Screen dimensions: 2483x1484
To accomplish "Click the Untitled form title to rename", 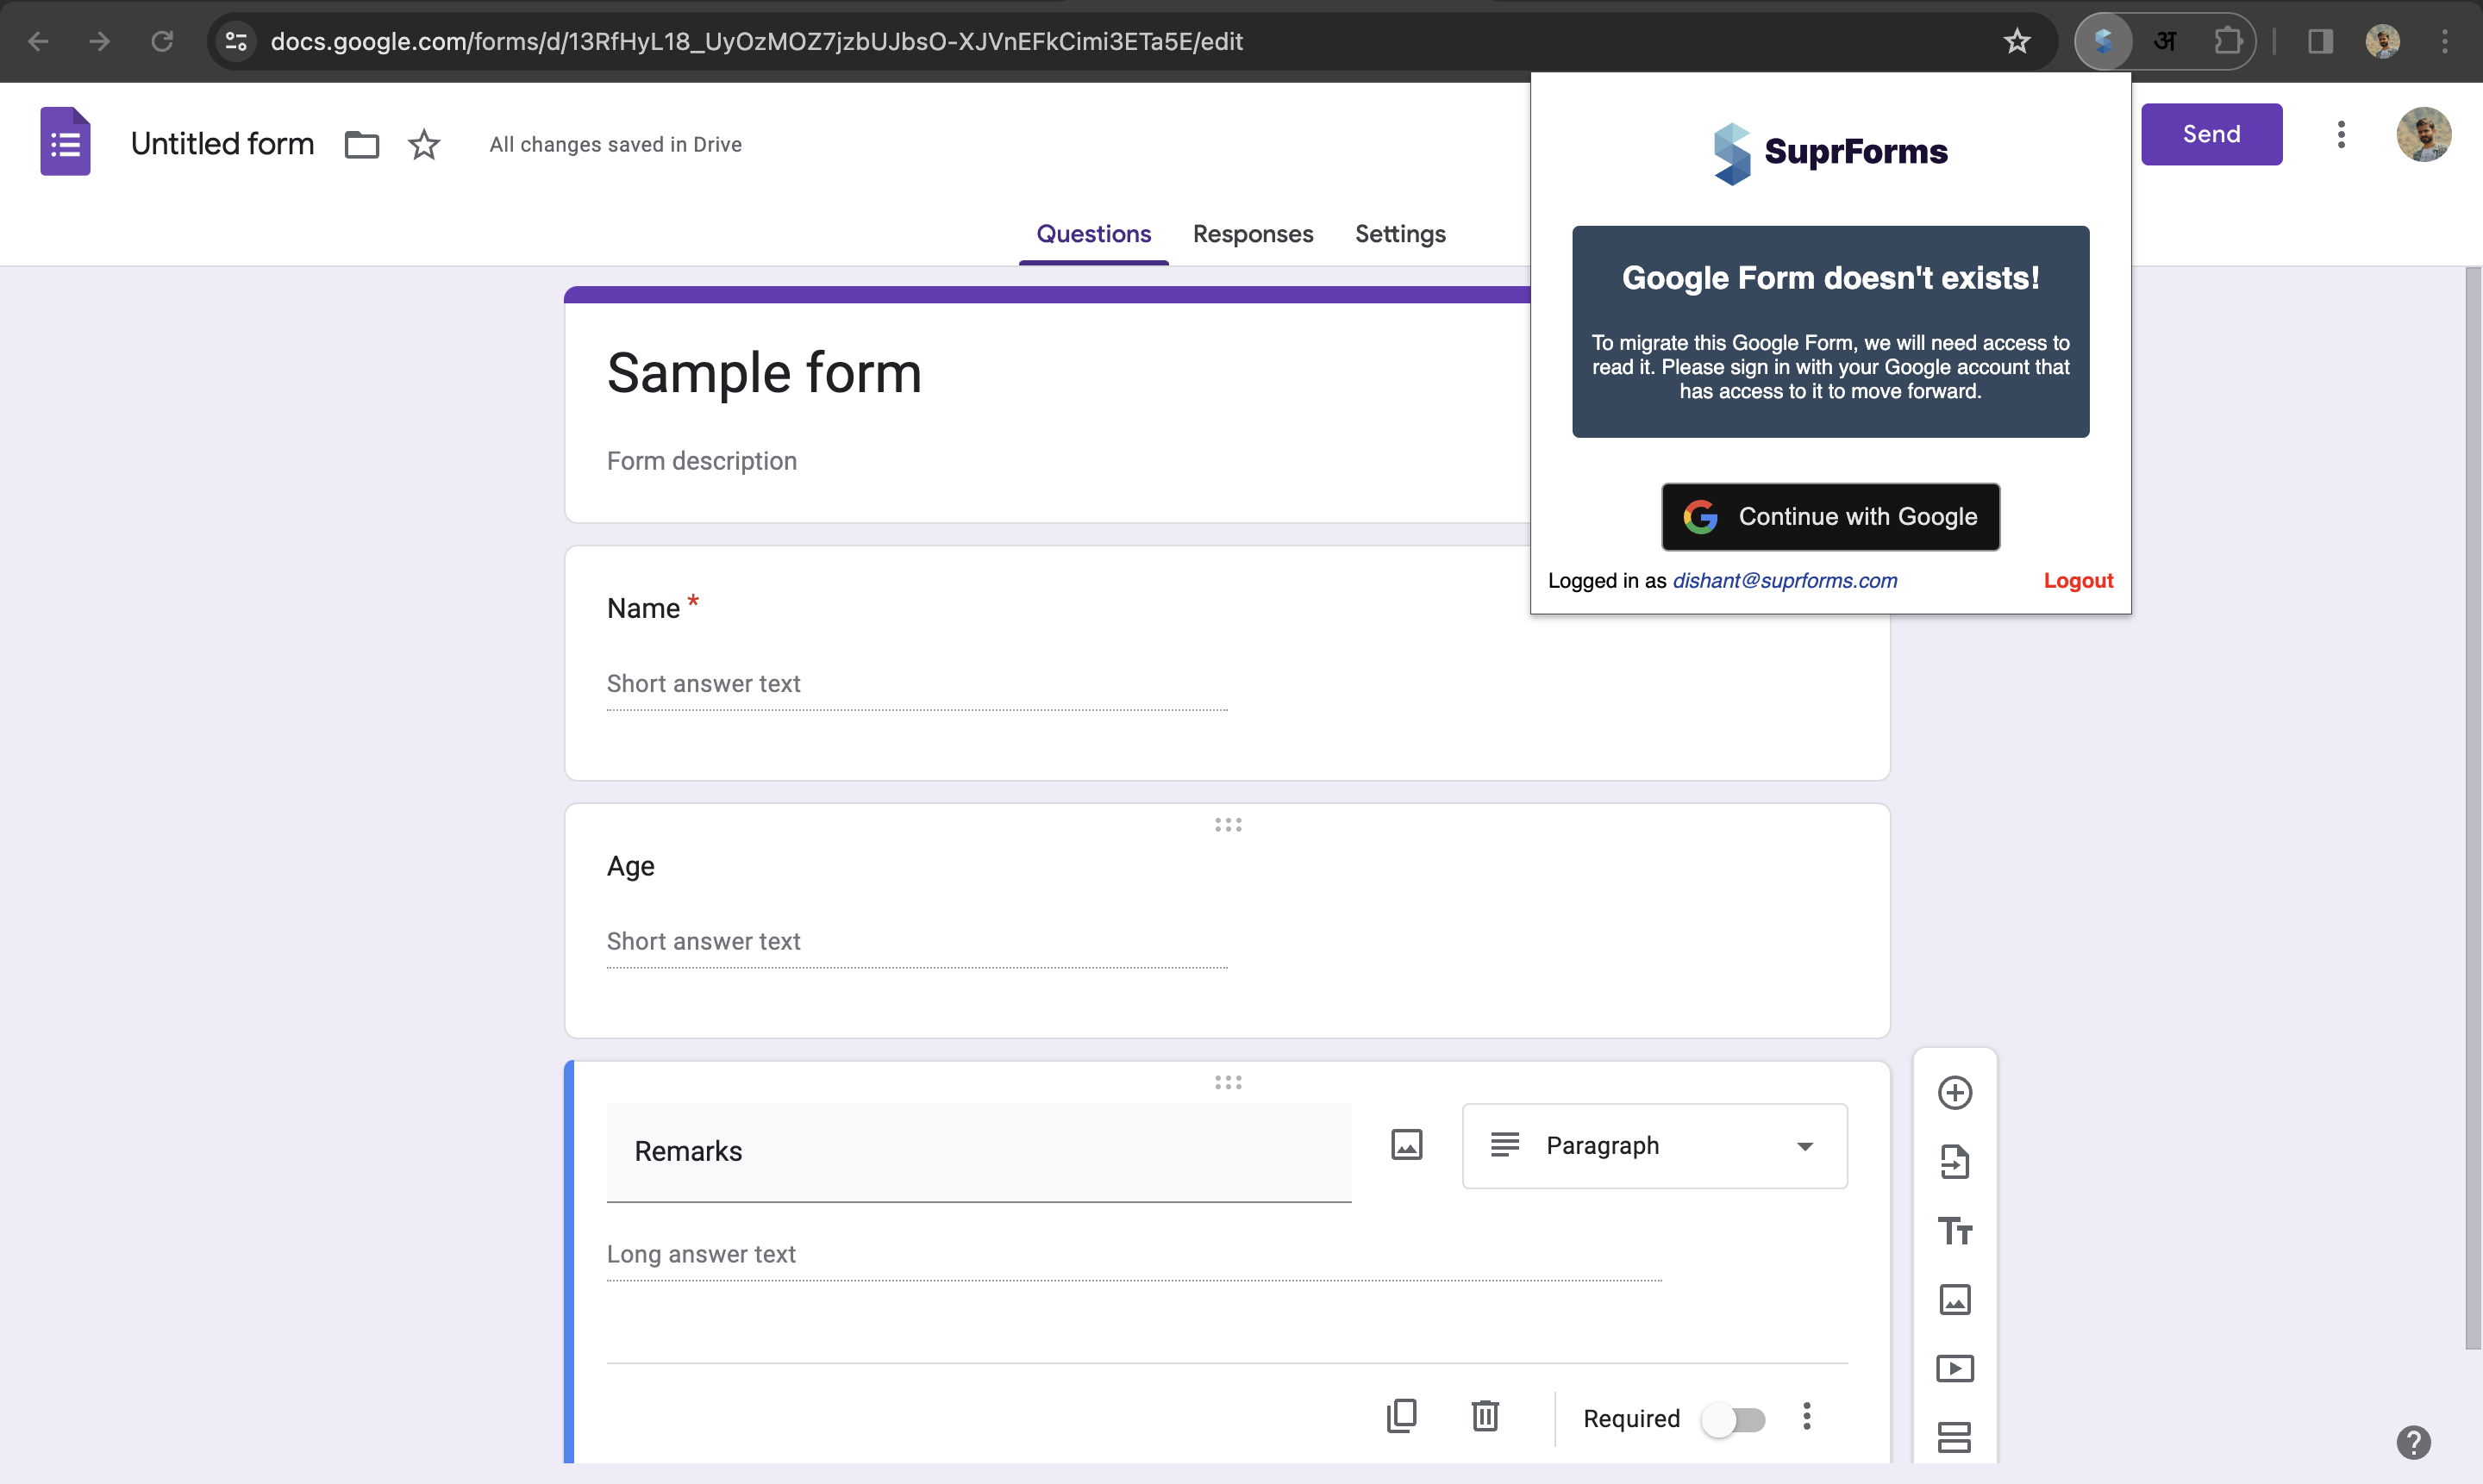I will click(222, 143).
